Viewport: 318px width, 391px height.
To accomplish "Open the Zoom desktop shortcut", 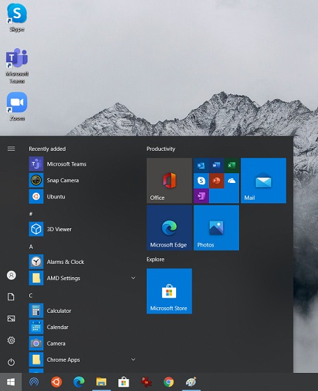I will coord(17,106).
